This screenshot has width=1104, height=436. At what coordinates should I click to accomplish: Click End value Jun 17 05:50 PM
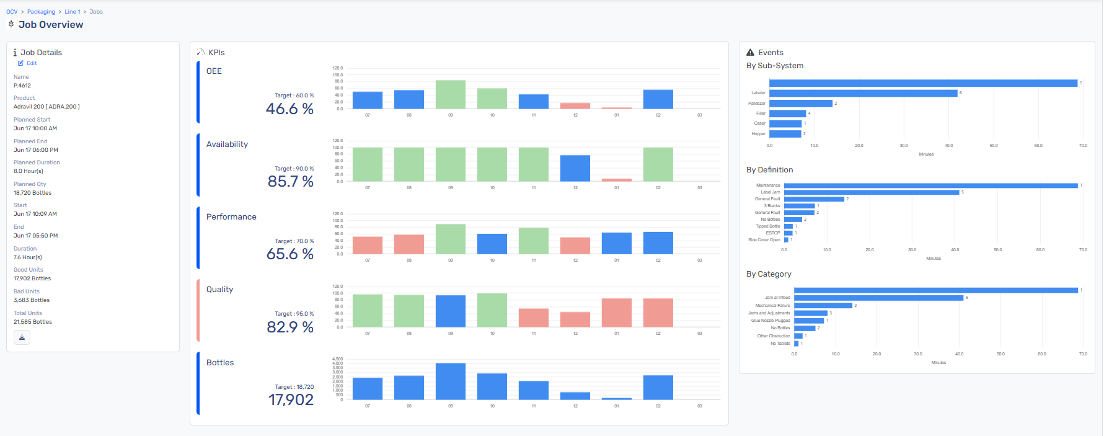[x=36, y=236]
